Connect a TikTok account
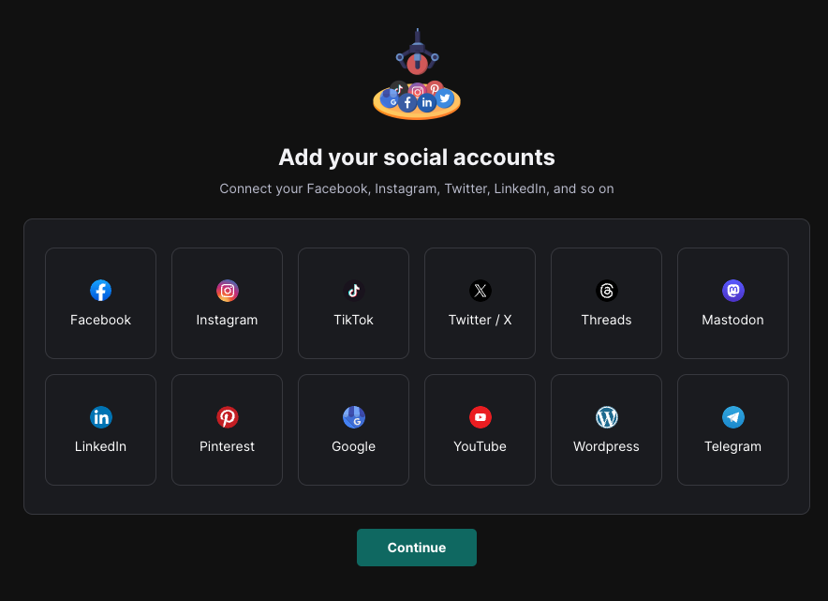Screen dimensions: 828x601 point(353,303)
